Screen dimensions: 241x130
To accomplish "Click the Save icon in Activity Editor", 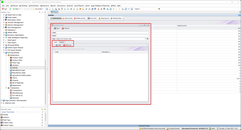I will pyautogui.click(x=55, y=28).
